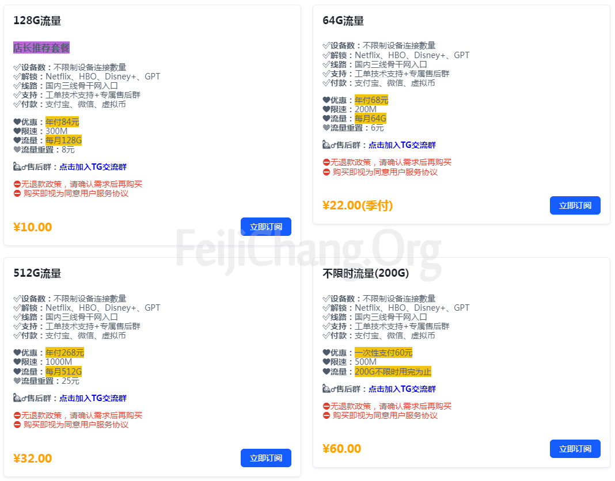Click the support agent icon in the 64G card

click(327, 145)
